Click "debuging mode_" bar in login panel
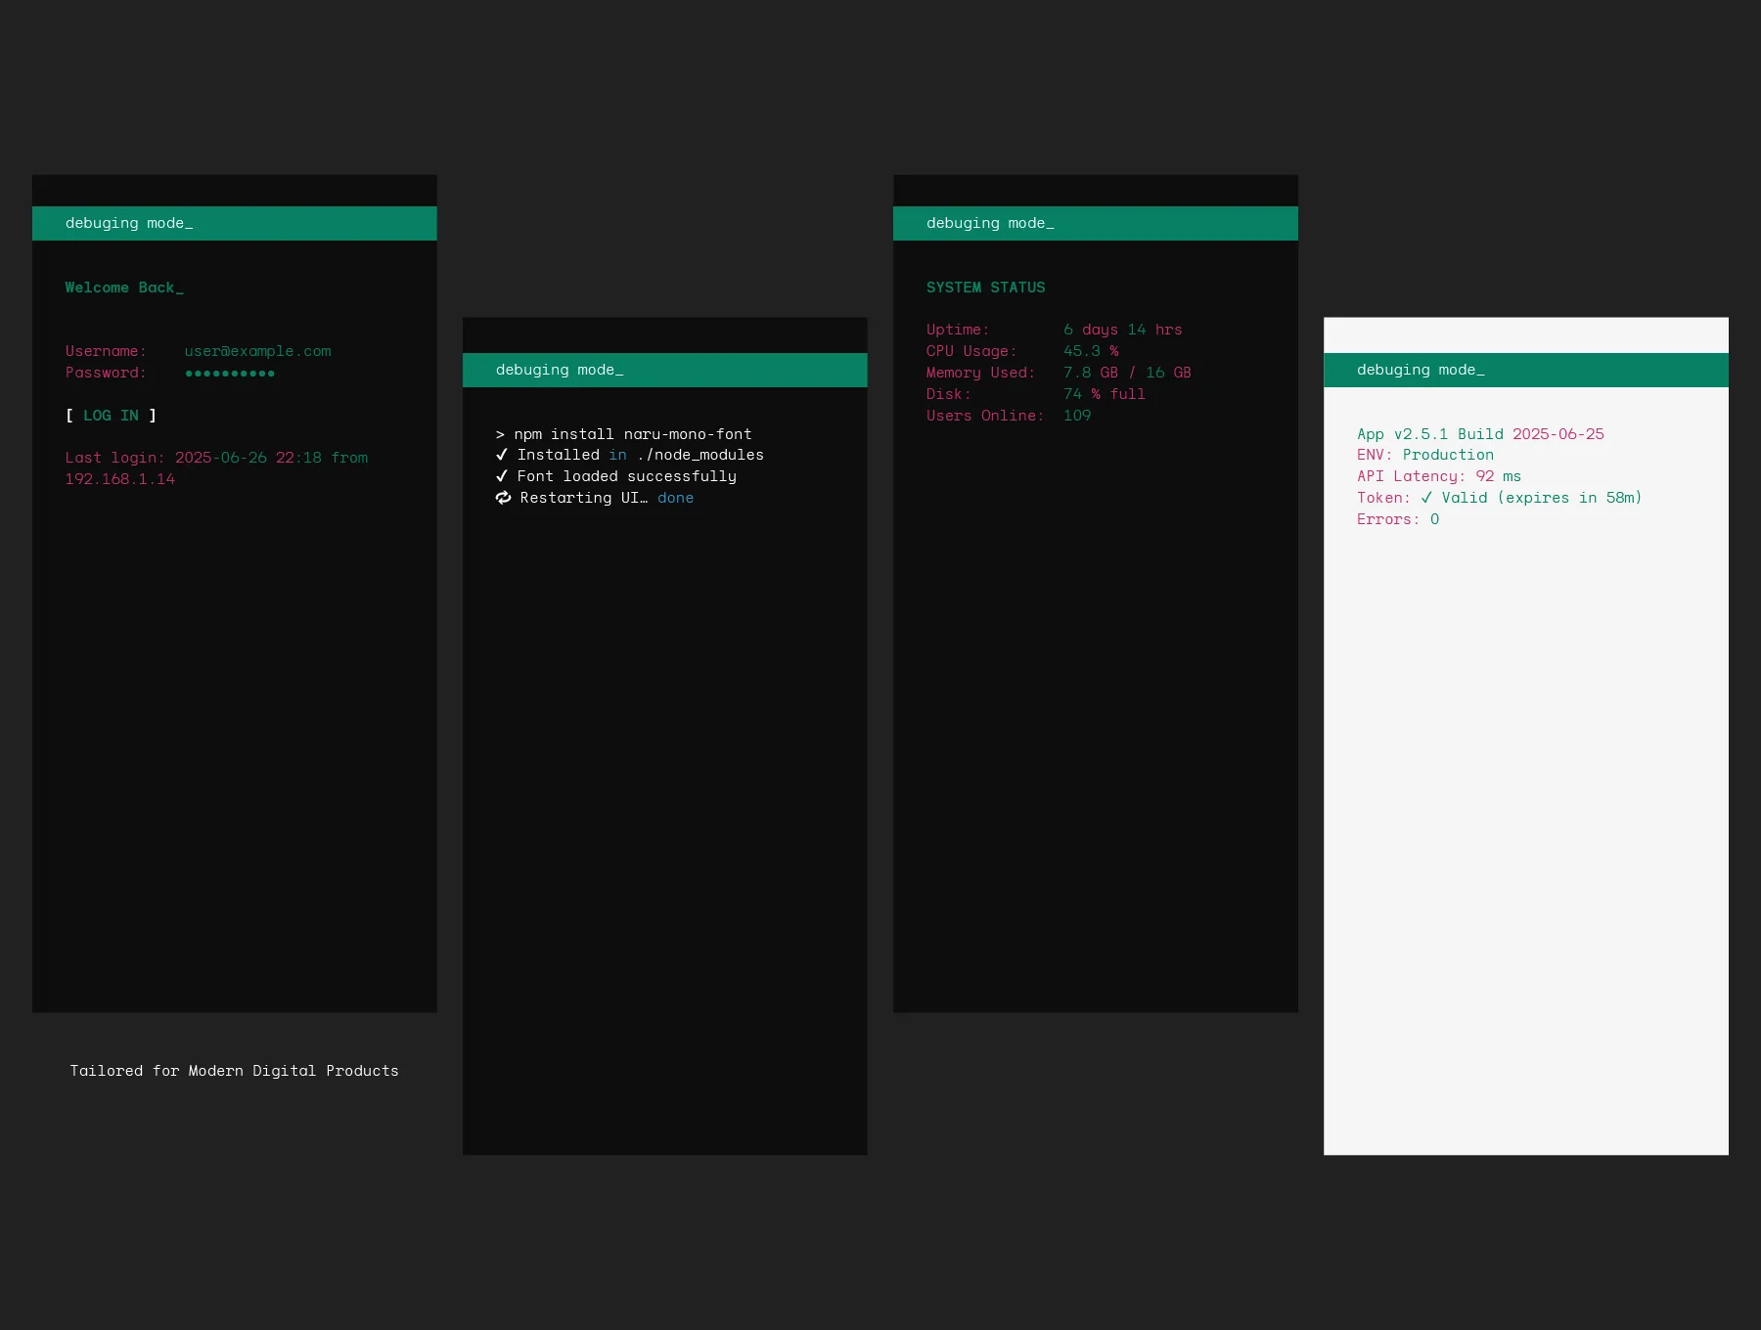This screenshot has height=1330, width=1761. click(x=234, y=223)
